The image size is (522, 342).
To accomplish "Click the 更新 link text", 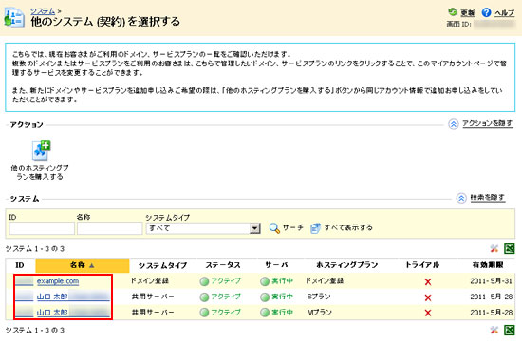I will point(467,13).
